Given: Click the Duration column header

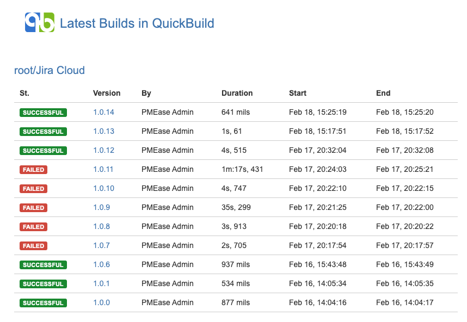Looking at the screenshot, I should [x=237, y=93].
